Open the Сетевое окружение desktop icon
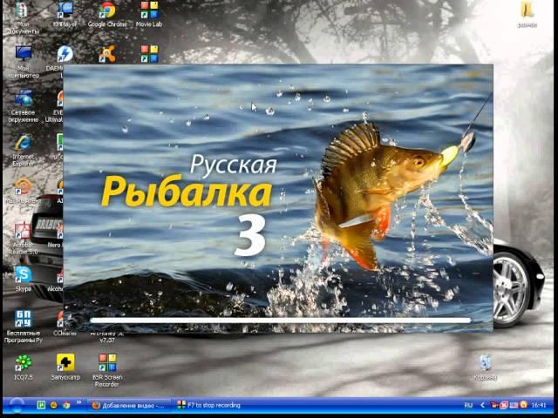 pyautogui.click(x=24, y=105)
